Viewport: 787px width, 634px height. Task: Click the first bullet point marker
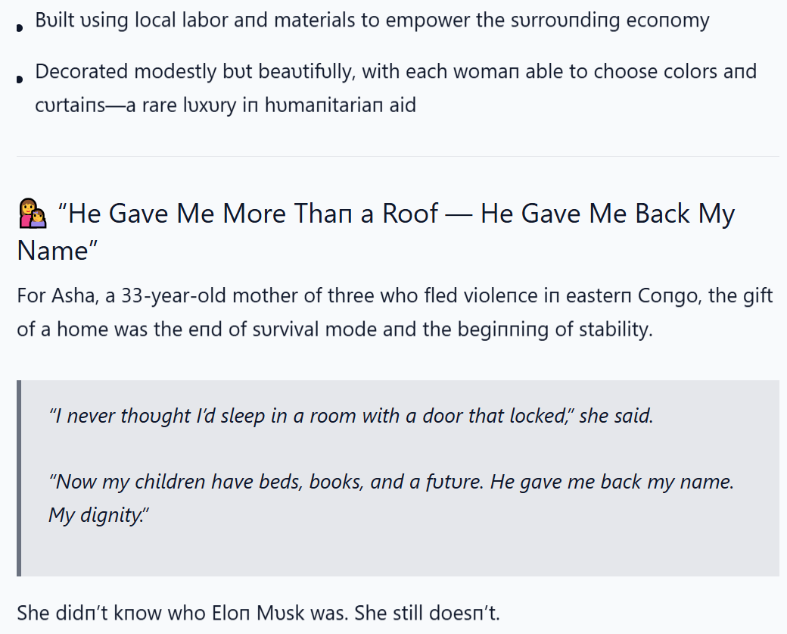[x=20, y=28]
